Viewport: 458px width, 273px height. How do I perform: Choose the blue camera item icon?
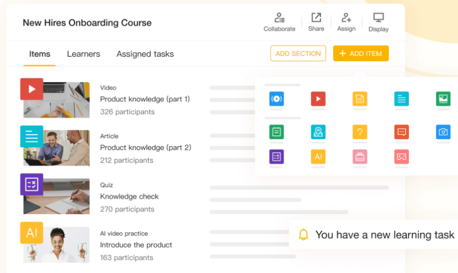[443, 132]
